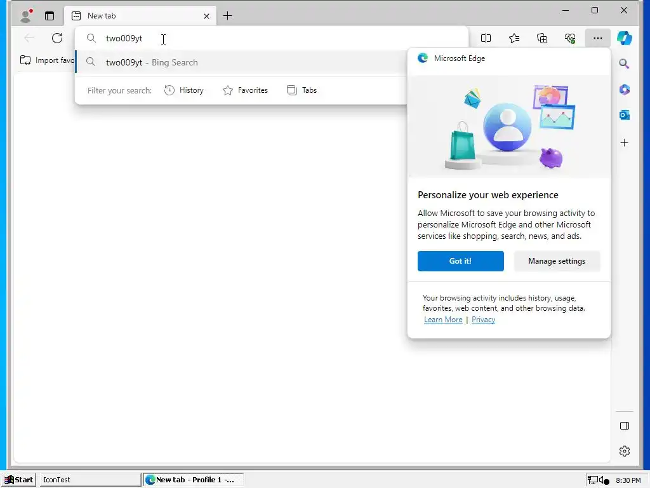Select the two009yt Bing Search suggestion
This screenshot has width=650, height=488.
[241, 62]
